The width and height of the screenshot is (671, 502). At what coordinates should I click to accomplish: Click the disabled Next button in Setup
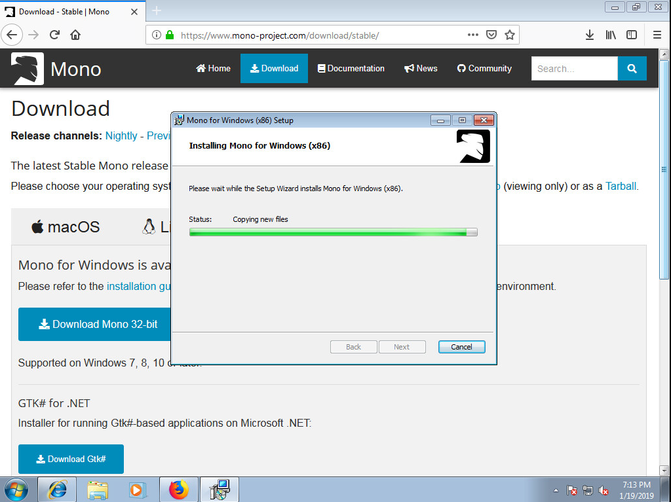pyautogui.click(x=402, y=347)
